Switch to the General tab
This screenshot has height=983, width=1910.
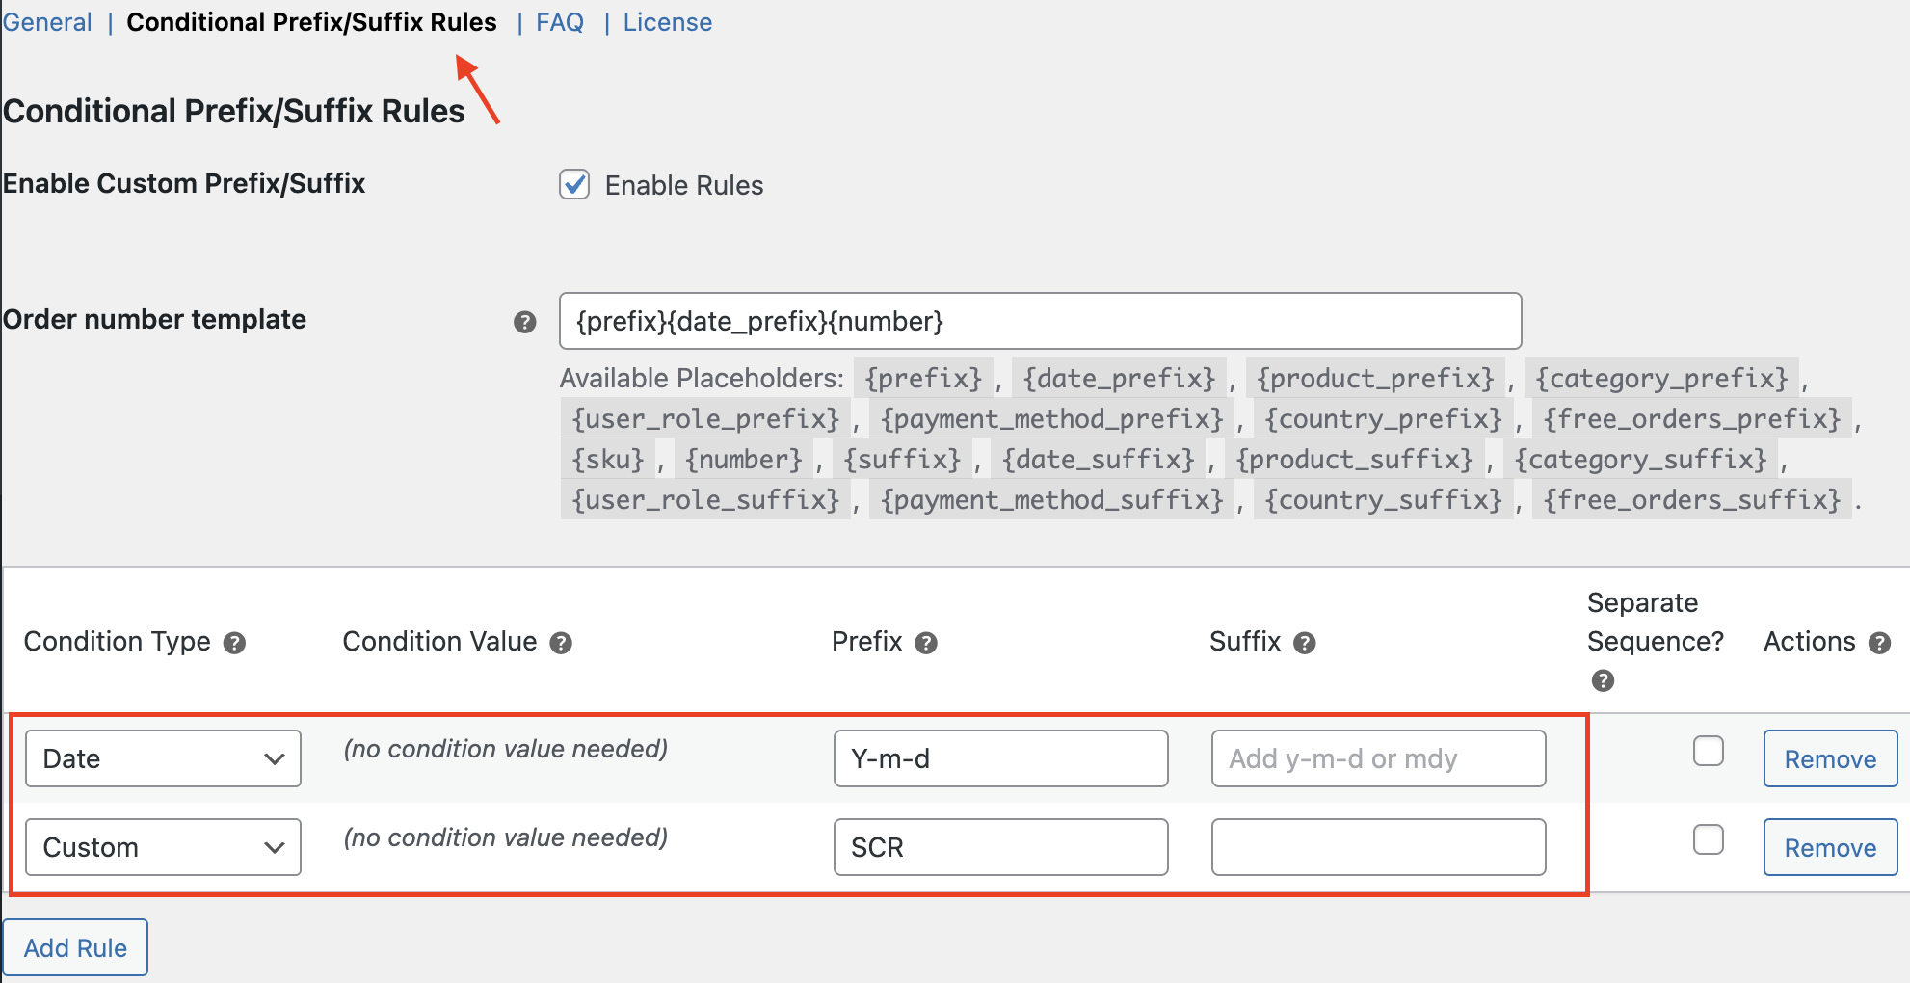[x=47, y=21]
